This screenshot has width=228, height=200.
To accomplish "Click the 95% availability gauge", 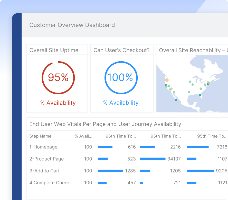I will [58, 78].
